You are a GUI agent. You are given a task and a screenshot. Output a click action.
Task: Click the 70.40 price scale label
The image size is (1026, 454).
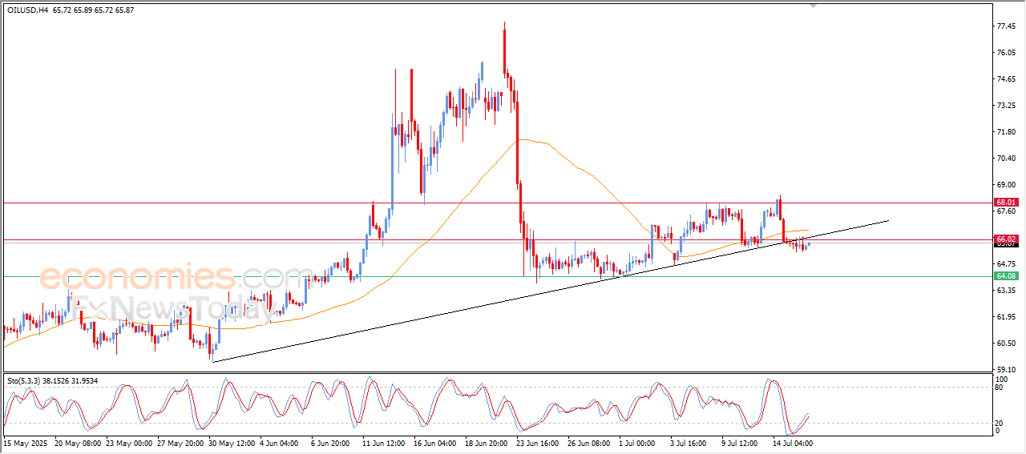(1007, 159)
